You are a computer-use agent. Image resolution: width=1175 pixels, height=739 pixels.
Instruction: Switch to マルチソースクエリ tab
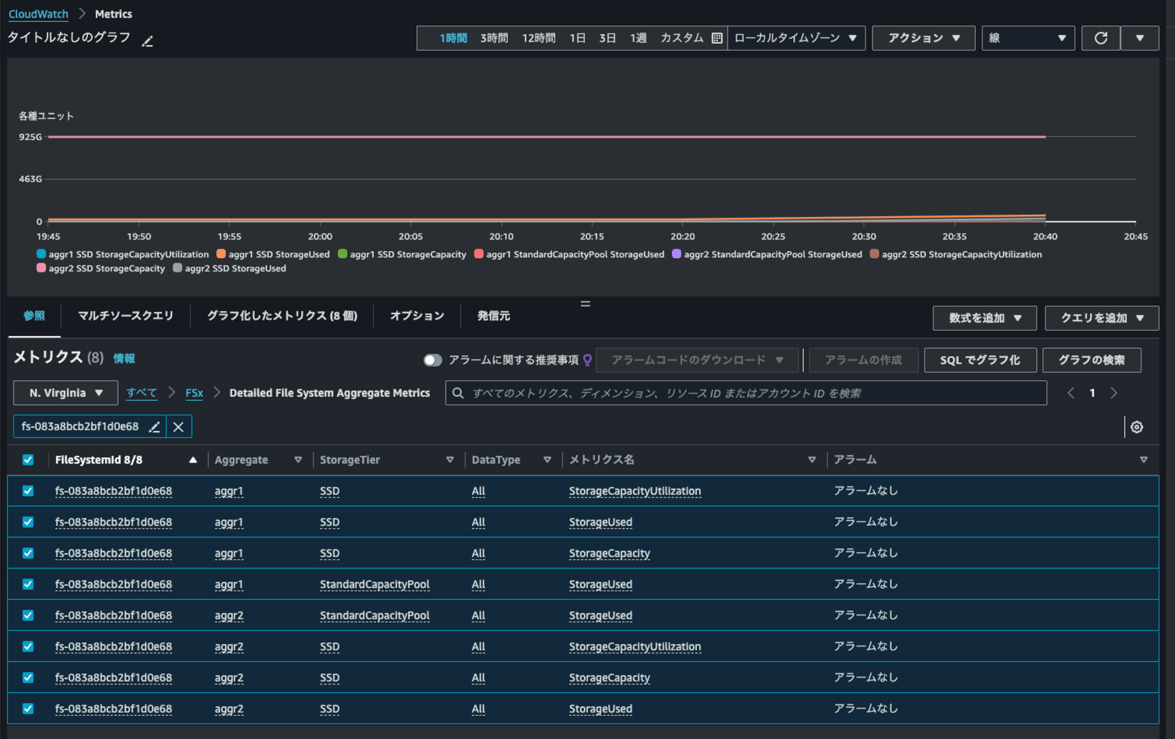click(x=126, y=316)
